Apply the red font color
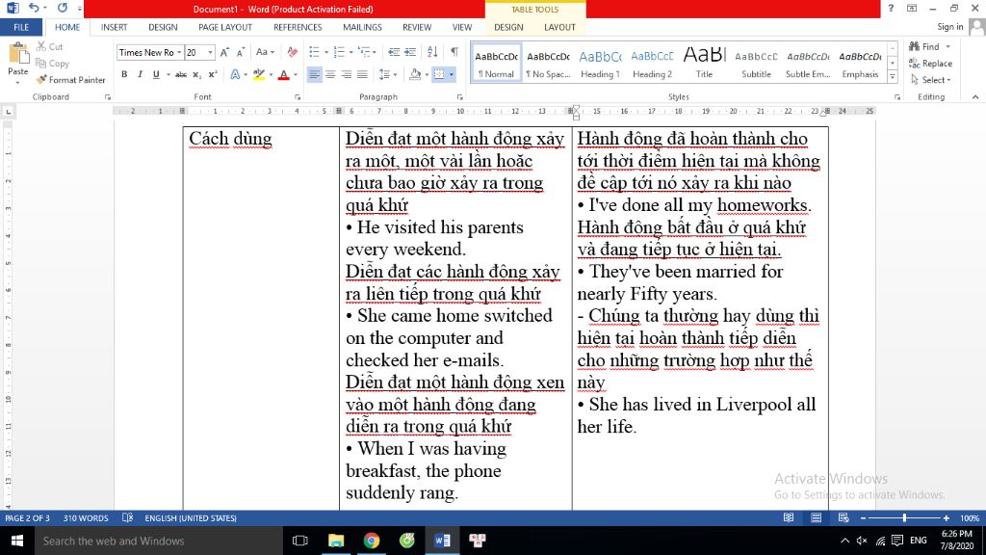 coord(284,74)
